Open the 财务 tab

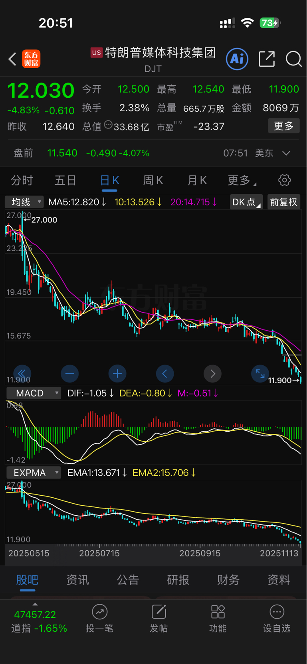pyautogui.click(x=228, y=580)
